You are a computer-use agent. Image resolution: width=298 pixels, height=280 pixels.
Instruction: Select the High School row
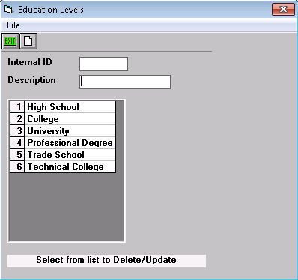pos(70,107)
